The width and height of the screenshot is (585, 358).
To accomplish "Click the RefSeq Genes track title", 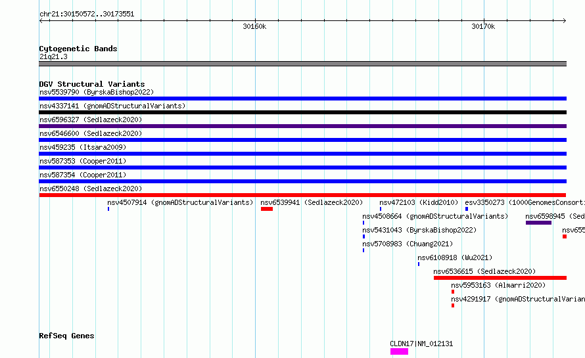I will 66,336.
